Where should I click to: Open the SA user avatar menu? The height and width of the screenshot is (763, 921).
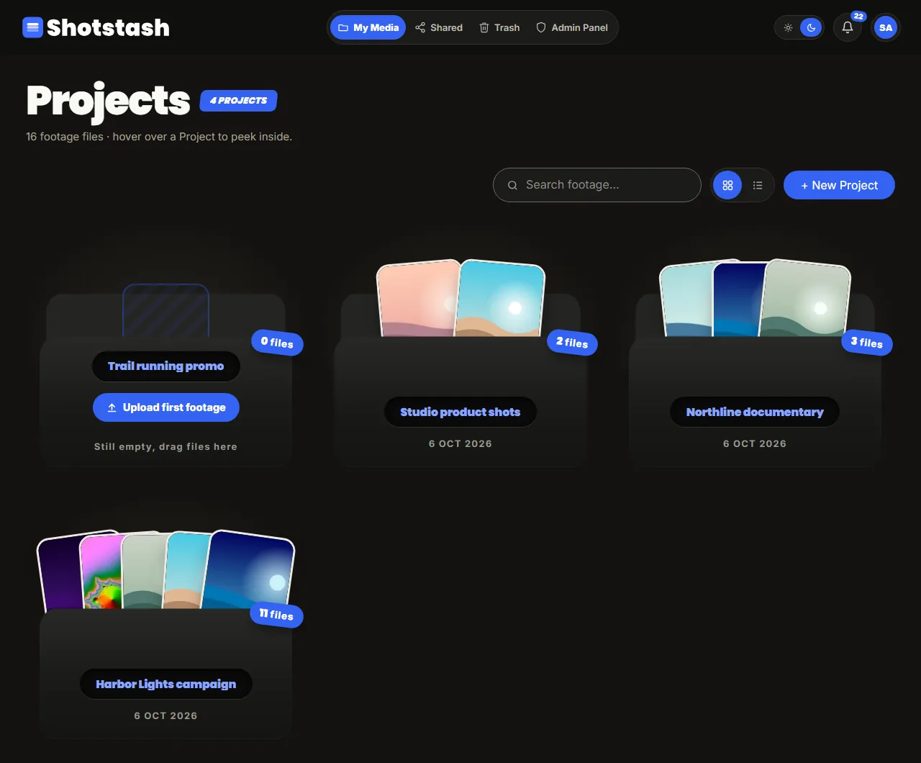[x=886, y=27]
